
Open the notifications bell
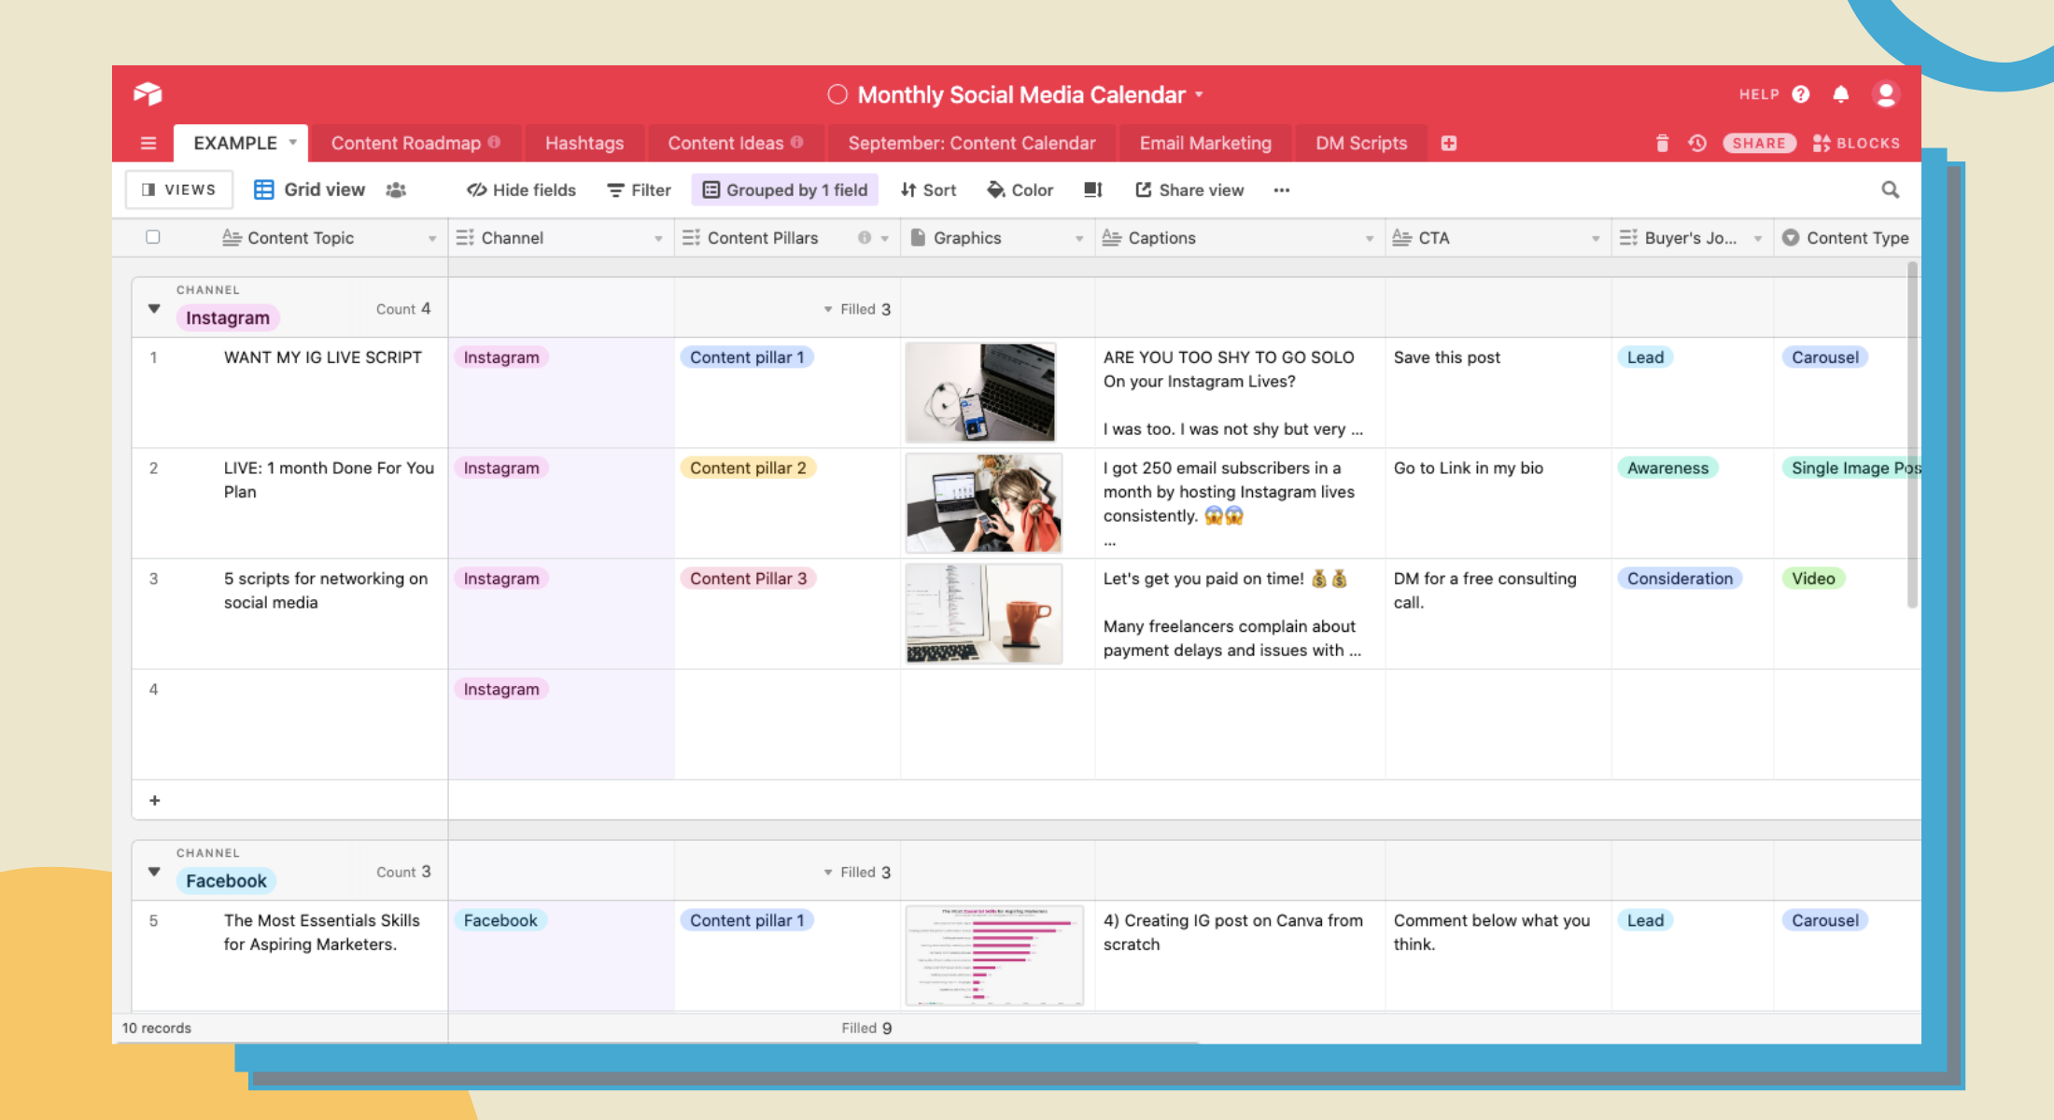(x=1840, y=94)
